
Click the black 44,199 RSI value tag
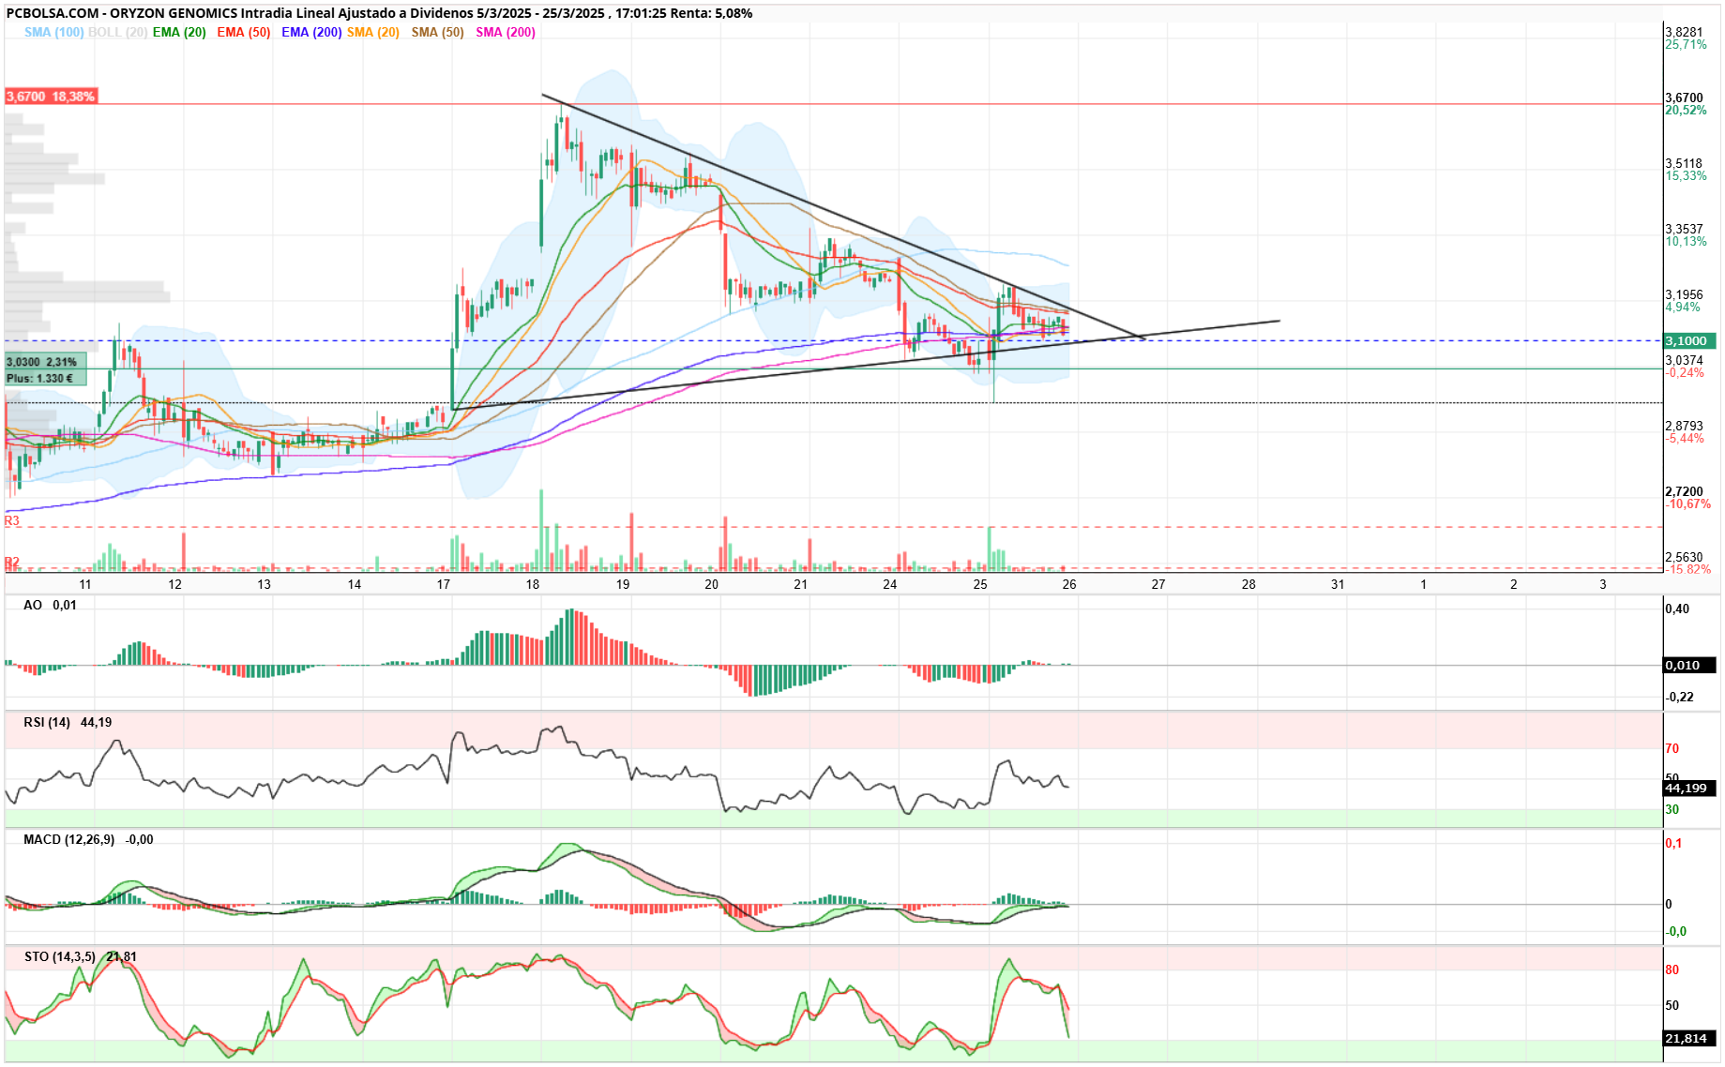point(1689,789)
